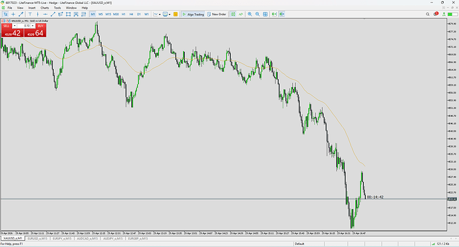Click the yellow market/shop icon
The width and height of the screenshot is (459, 247).
(x=176, y=14)
